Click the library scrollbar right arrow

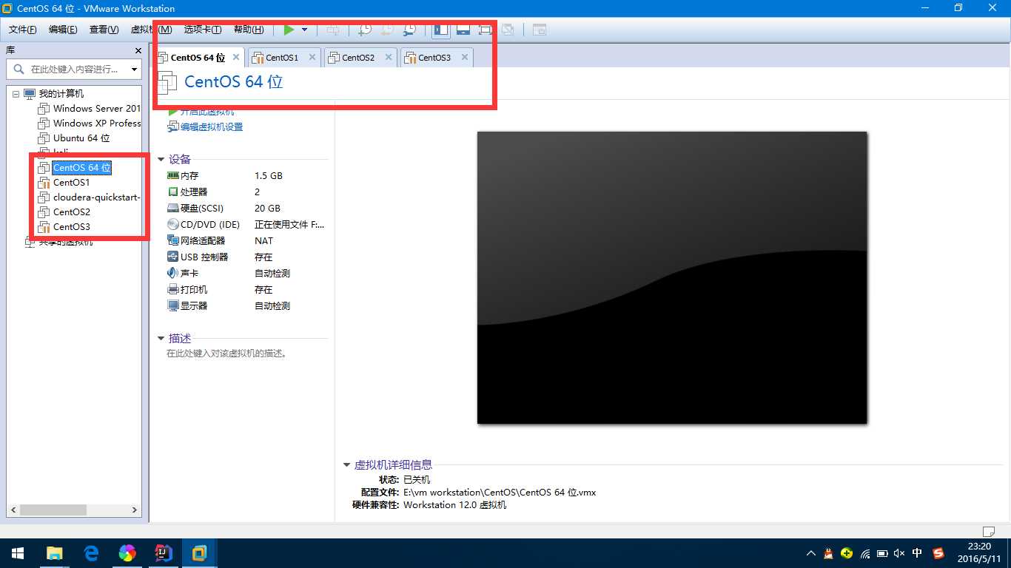click(135, 510)
